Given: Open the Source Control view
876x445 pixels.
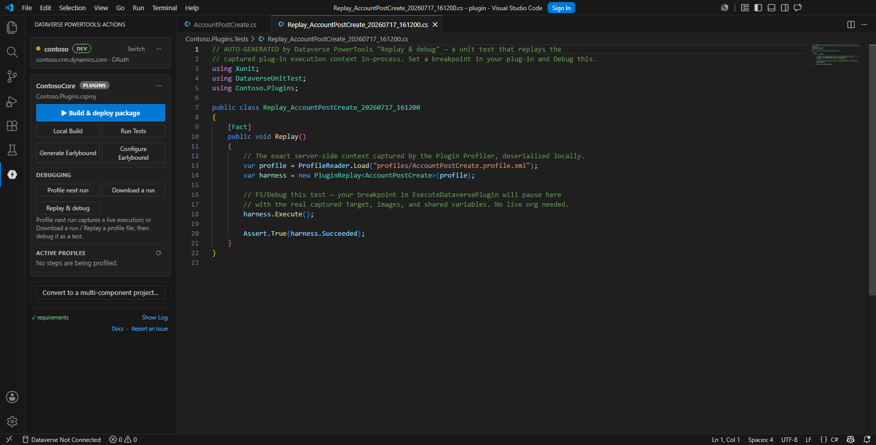Looking at the screenshot, I should point(12,77).
